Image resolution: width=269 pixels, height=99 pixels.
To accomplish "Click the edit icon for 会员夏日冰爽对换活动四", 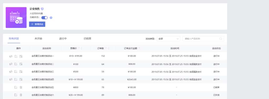I will 16,80.
